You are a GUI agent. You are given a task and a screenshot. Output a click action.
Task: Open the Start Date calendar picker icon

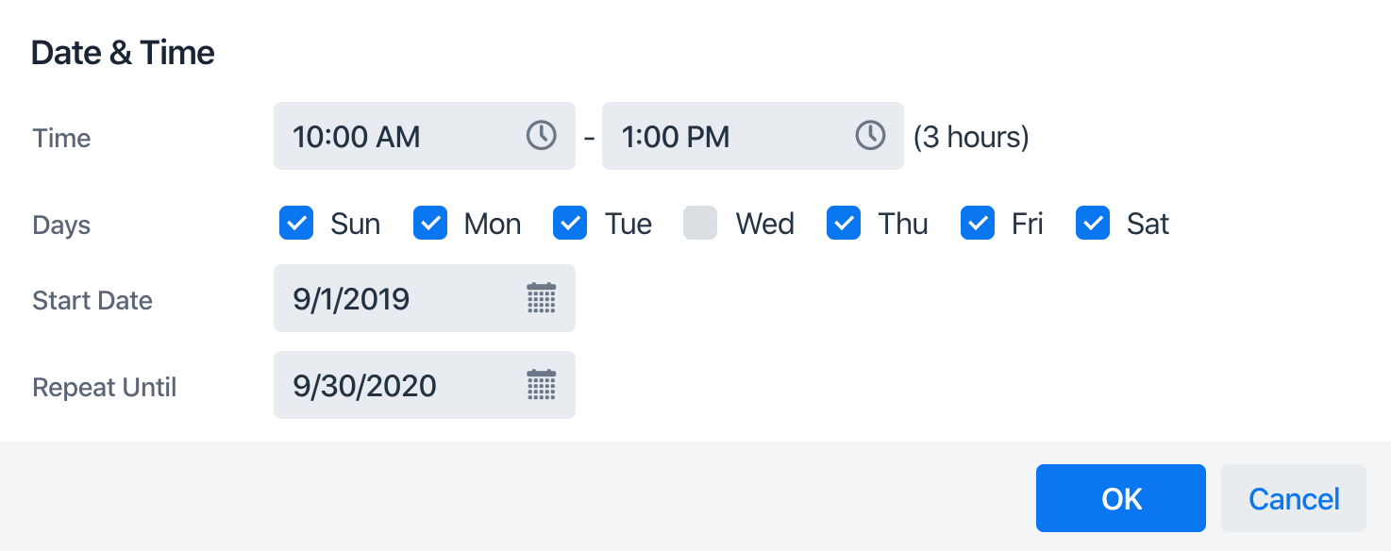(x=541, y=298)
